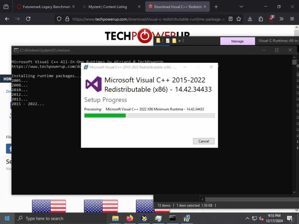The image size is (299, 224).
Task: Click the setup progress bar
Action: [x=149, y=116]
